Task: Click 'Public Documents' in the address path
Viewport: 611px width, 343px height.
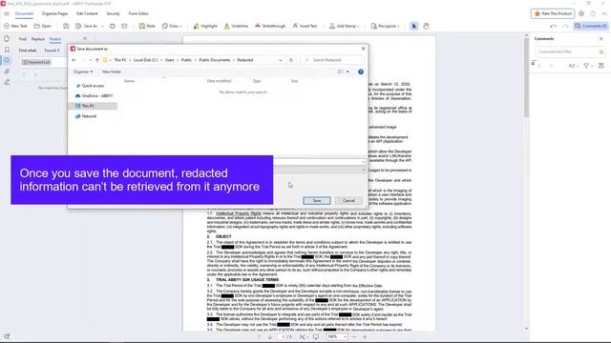Action: pos(214,60)
